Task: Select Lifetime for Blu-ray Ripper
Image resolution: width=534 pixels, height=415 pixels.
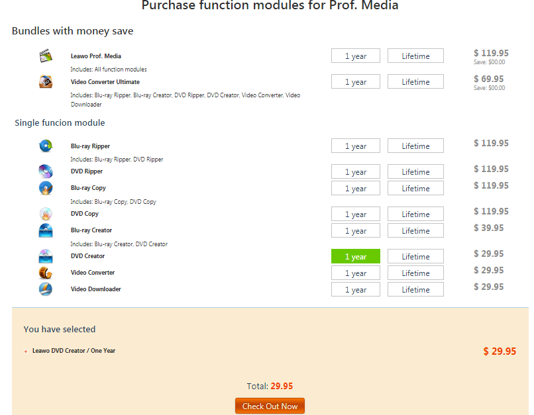Action: click(415, 146)
